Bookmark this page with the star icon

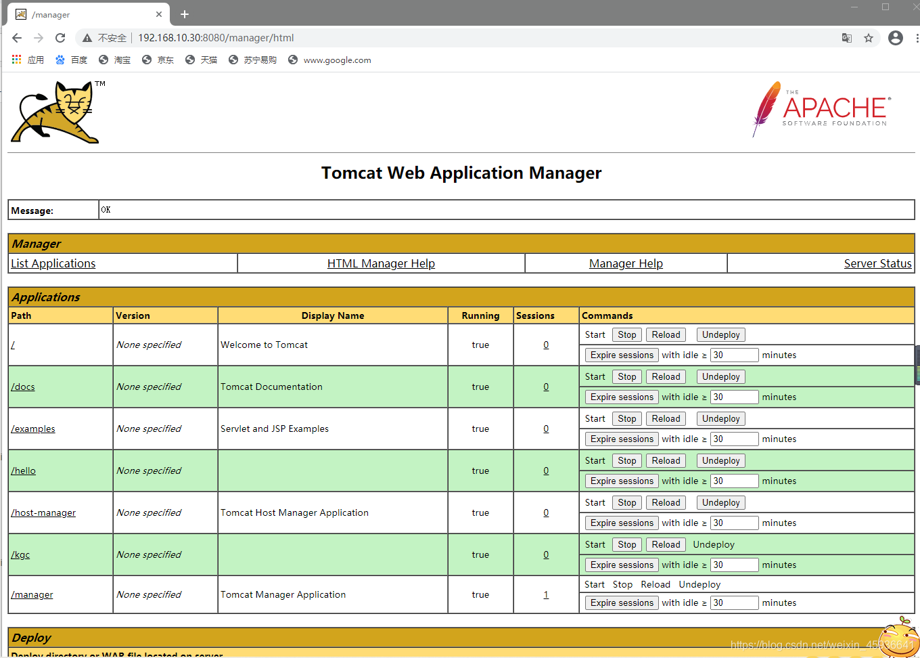point(869,38)
